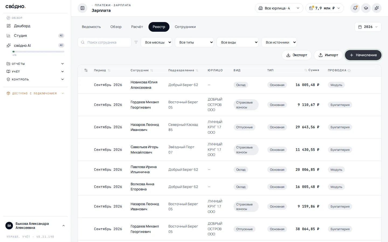This screenshot has height=242, width=388.
Task: Click the Экспорт button
Action: click(297, 55)
